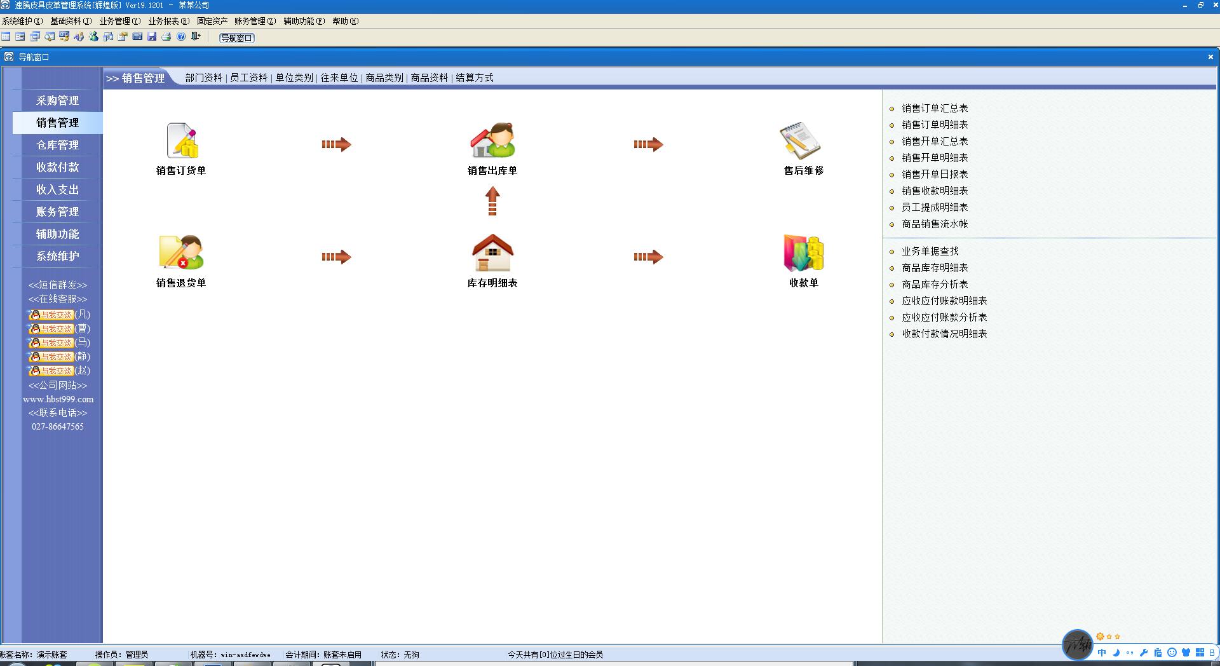Viewport: 1220px width, 666px height.
Task: Open the 销售订单汇总表 report link
Action: coord(935,109)
